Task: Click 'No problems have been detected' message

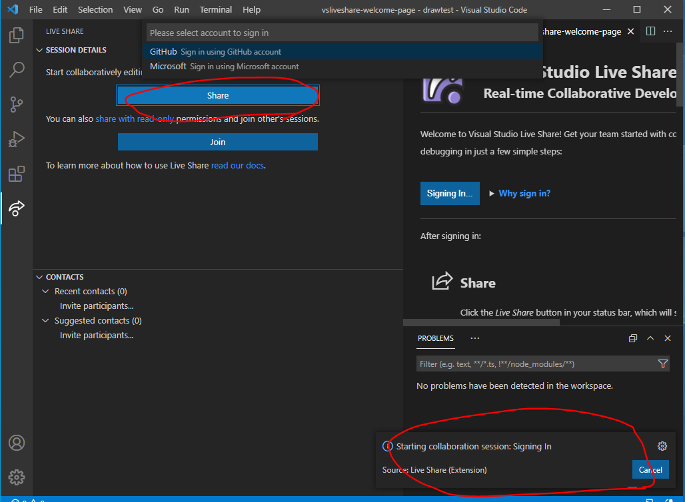Action: click(514, 386)
